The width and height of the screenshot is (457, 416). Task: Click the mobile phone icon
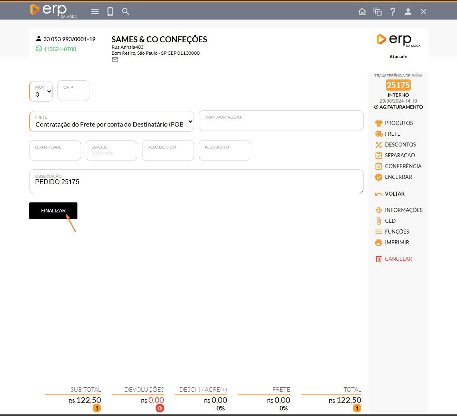click(110, 12)
